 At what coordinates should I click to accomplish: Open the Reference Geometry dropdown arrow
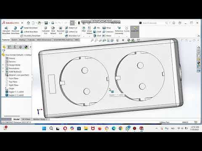tap(119, 36)
